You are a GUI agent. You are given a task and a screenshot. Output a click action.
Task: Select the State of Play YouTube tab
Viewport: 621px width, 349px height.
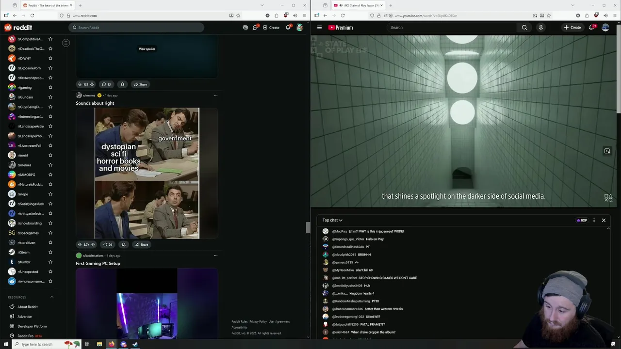coord(358,5)
